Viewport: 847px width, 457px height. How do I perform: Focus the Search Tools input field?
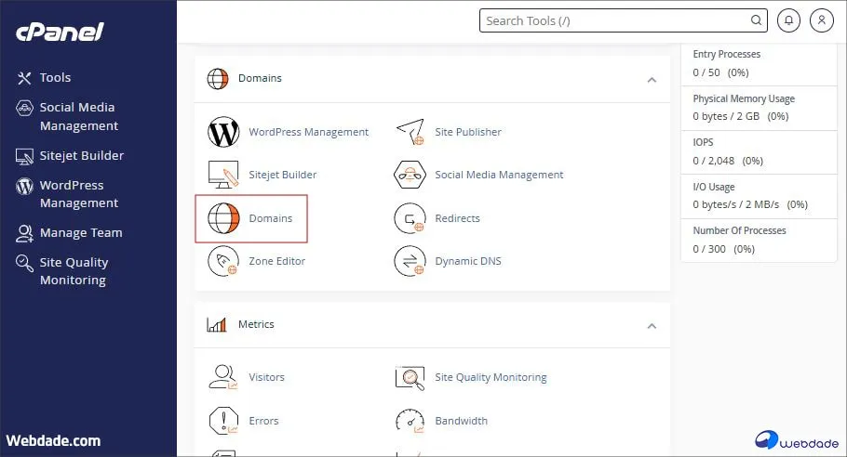coord(614,20)
